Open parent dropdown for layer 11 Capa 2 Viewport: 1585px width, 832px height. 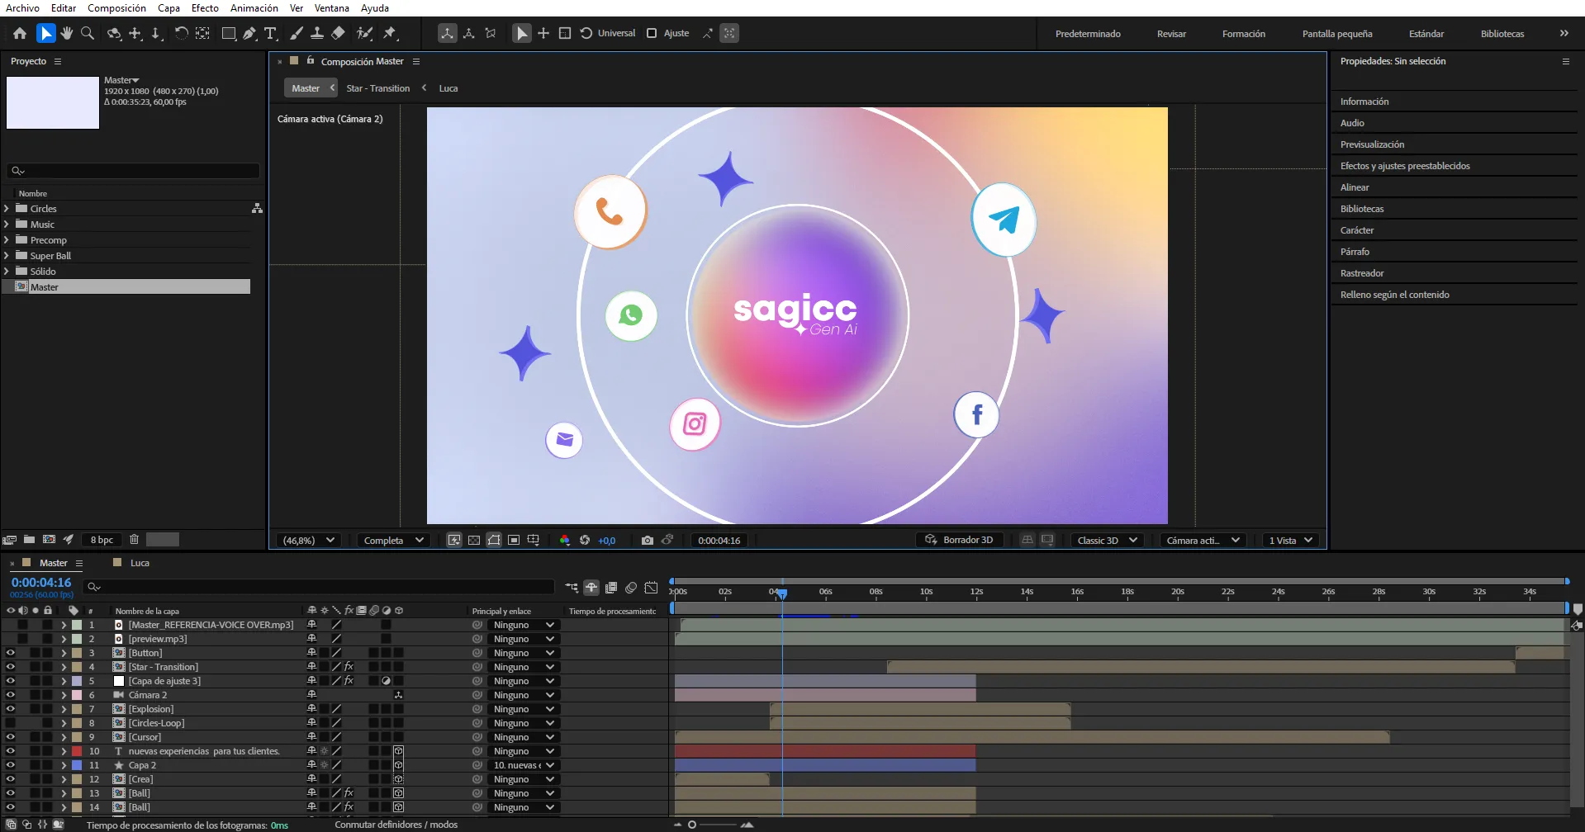(x=524, y=764)
